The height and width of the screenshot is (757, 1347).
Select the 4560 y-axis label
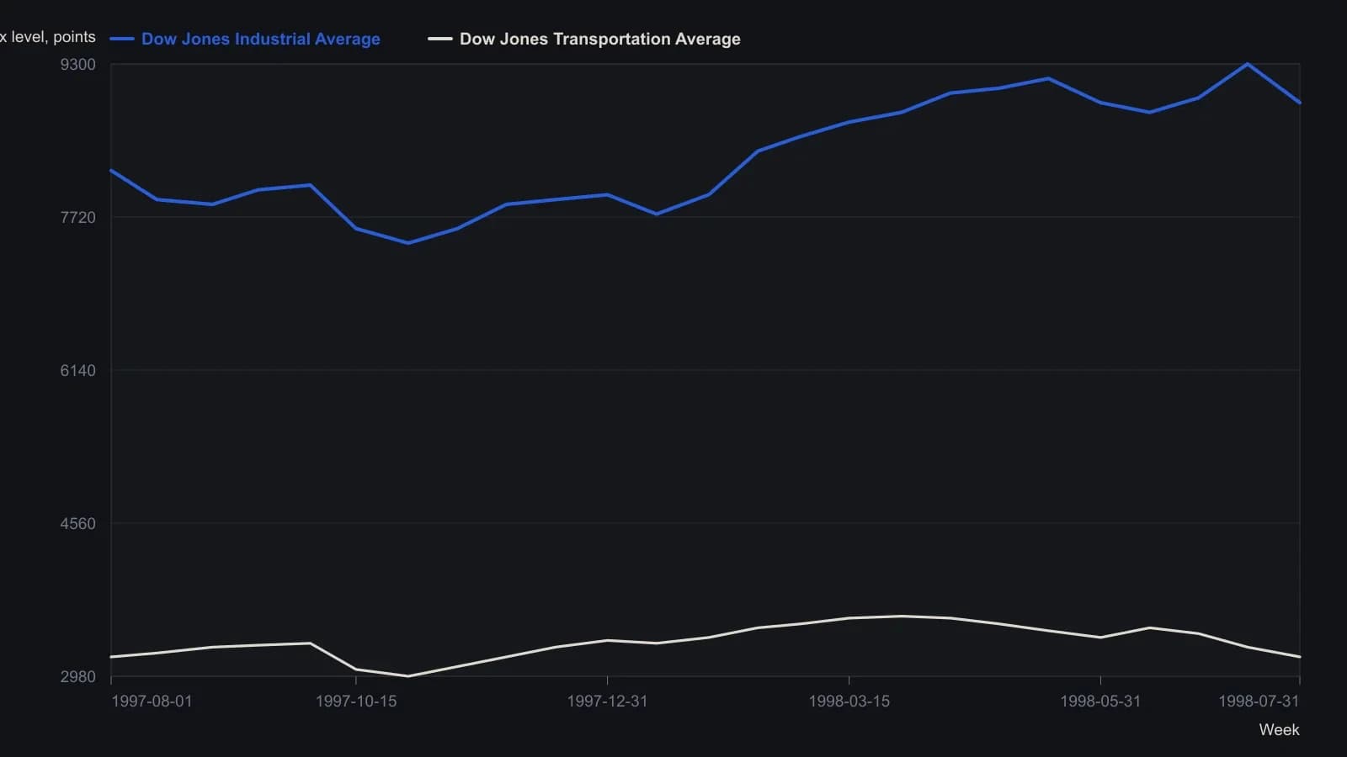78,524
